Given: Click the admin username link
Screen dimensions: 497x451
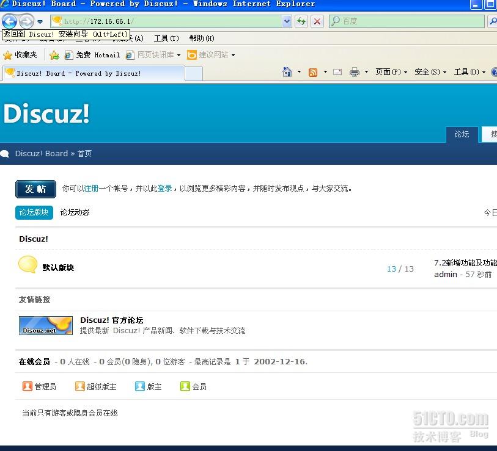Looking at the screenshot, I should (x=445, y=275).
